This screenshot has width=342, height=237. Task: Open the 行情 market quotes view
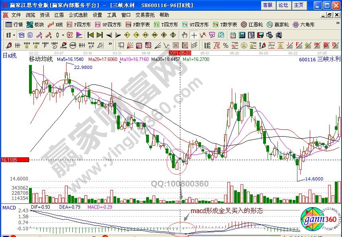[x=14, y=25]
